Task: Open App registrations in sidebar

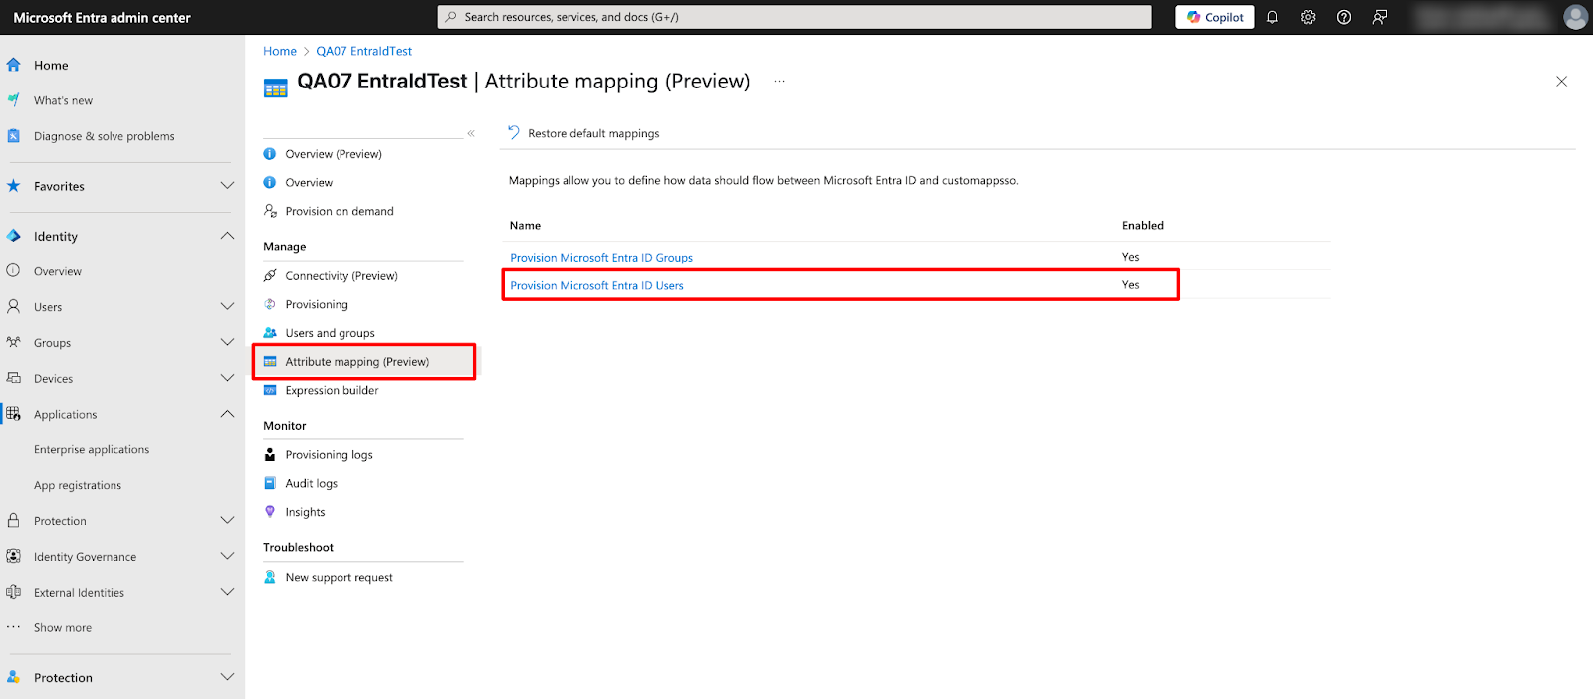Action: pos(78,486)
